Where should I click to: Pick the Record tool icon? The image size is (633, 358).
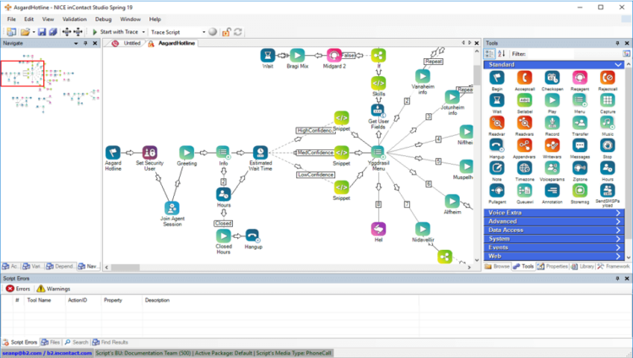(x=552, y=122)
